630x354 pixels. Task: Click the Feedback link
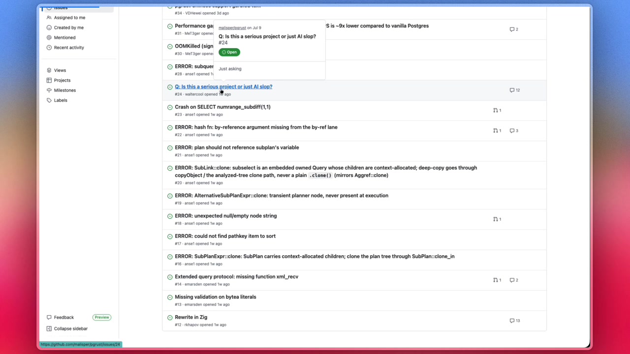[x=64, y=318]
